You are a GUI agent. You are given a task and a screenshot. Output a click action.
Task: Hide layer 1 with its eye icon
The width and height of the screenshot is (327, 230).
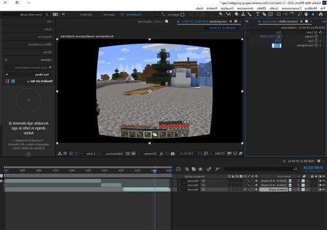(x=324, y=181)
